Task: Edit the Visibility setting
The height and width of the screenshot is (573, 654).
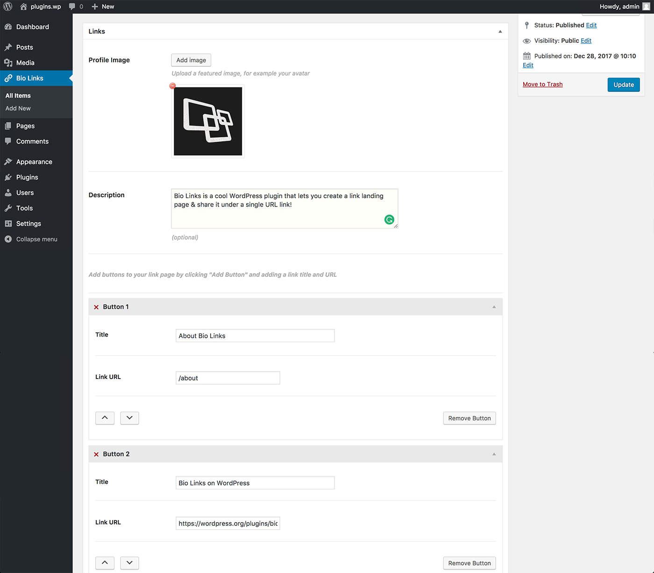Action: [x=586, y=41]
